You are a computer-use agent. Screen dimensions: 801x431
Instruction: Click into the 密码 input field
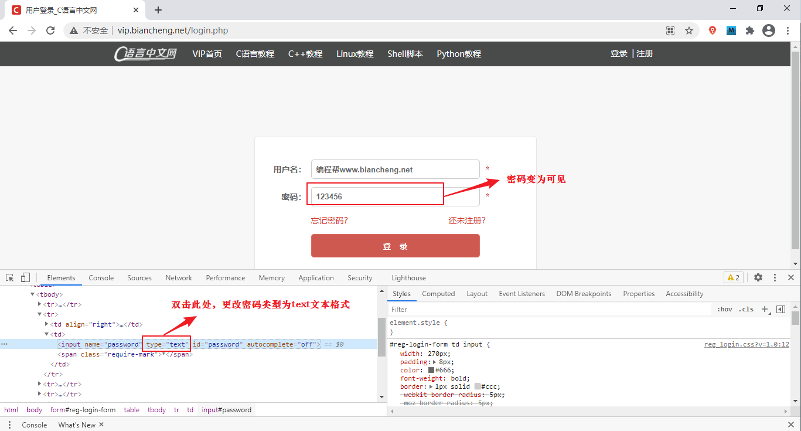point(396,196)
